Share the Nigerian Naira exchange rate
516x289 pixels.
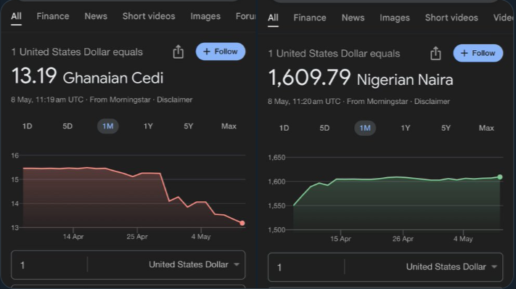point(435,53)
